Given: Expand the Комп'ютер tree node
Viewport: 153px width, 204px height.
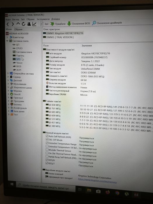Looking at the screenshot, I should [7, 37].
